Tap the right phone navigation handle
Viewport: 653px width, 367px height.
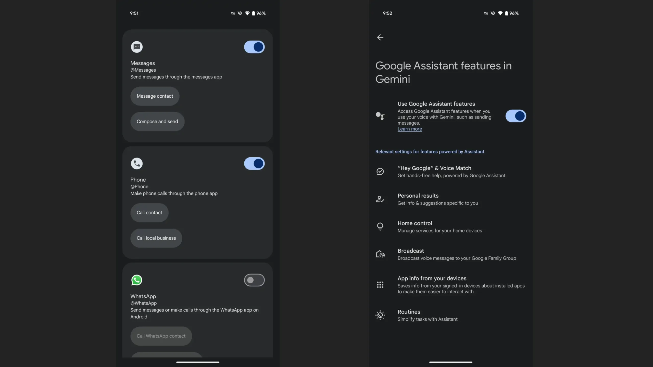click(x=451, y=362)
